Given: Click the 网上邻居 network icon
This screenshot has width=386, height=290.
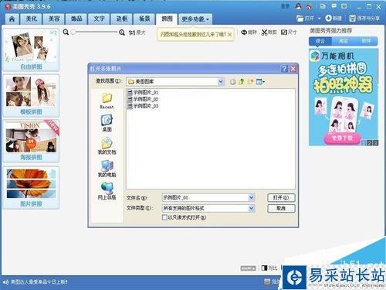Looking at the screenshot, I should [107, 192].
